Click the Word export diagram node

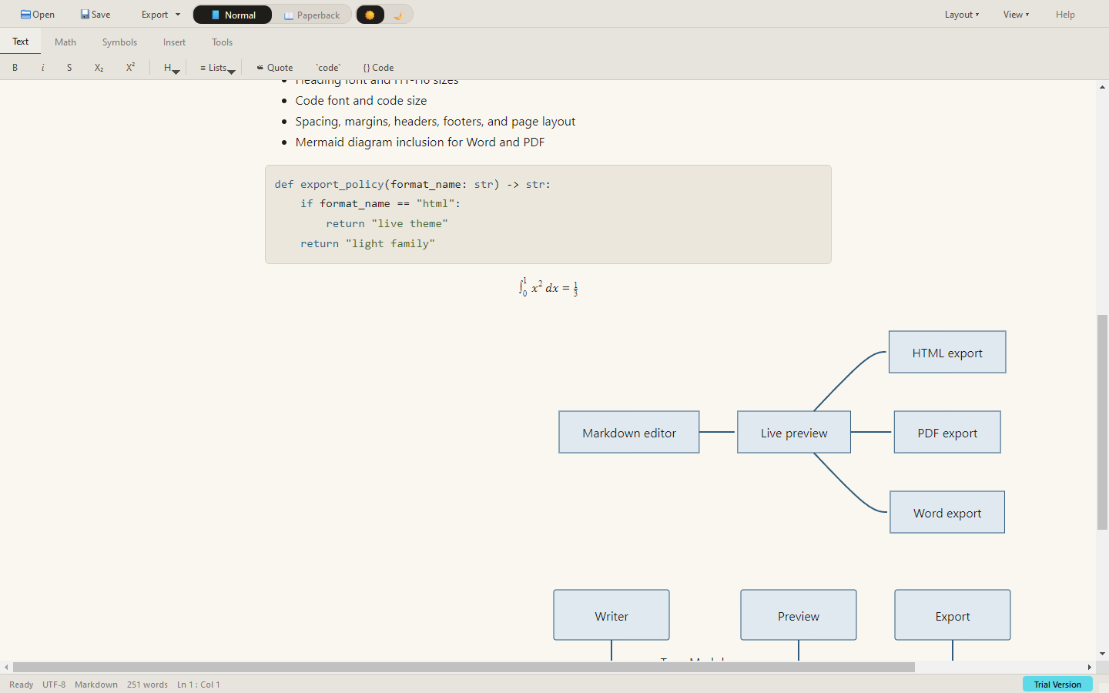coord(947,512)
